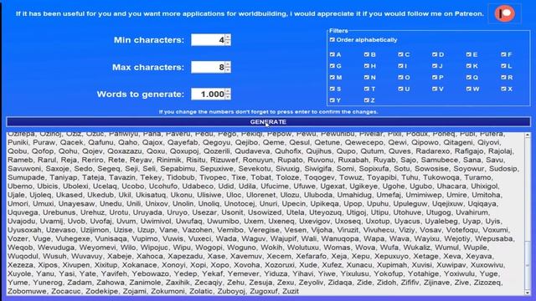
Task: Toggle the letter P filter checkbox
Action: tap(435, 78)
